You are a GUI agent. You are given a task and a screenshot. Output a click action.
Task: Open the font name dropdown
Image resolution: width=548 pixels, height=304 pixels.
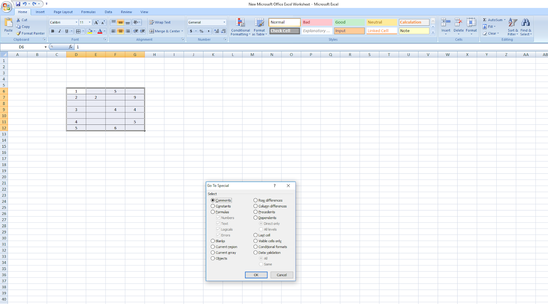[76, 22]
